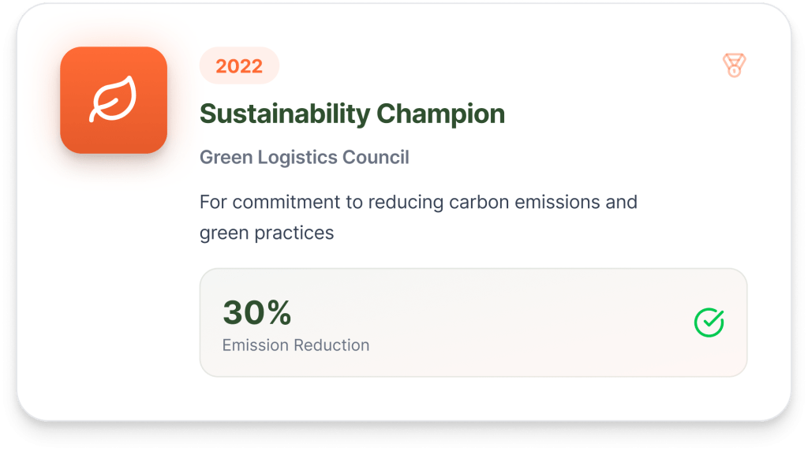
Task: Click the Green Logistics Council issuer name
Action: coord(305,157)
